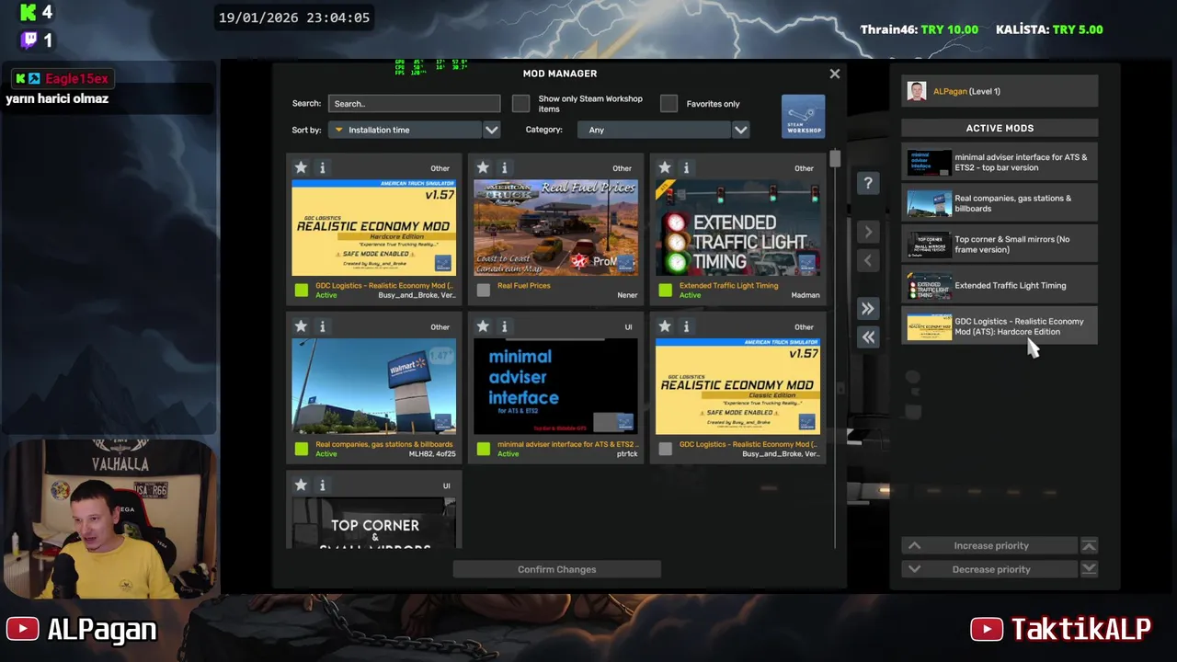1177x662 pixels.
Task: Open the Realistic Economy Classic Edition thumbnail
Action: (737, 386)
